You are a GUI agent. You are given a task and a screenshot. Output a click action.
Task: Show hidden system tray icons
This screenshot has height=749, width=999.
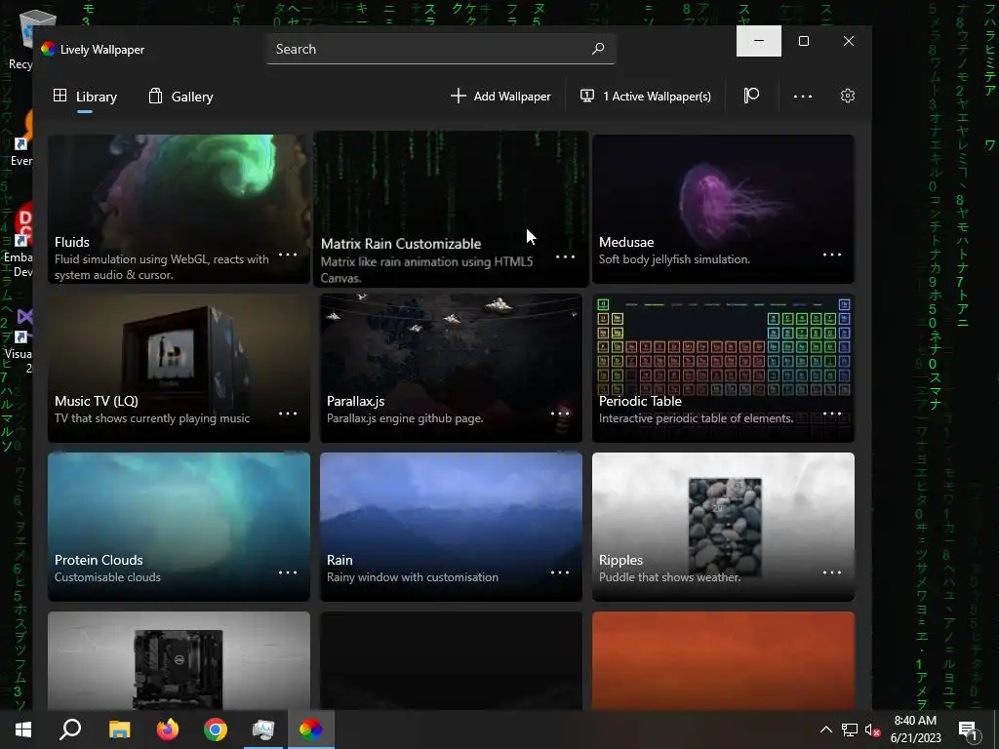pyautogui.click(x=825, y=729)
